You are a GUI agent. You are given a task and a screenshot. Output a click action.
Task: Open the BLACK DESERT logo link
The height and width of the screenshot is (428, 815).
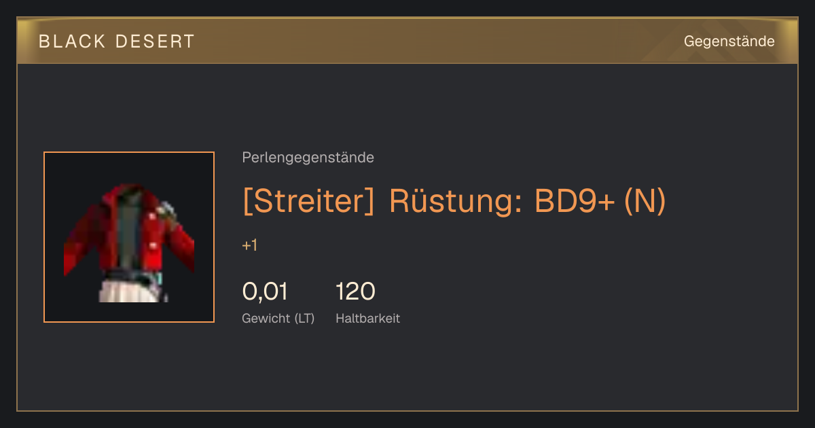[x=117, y=41]
